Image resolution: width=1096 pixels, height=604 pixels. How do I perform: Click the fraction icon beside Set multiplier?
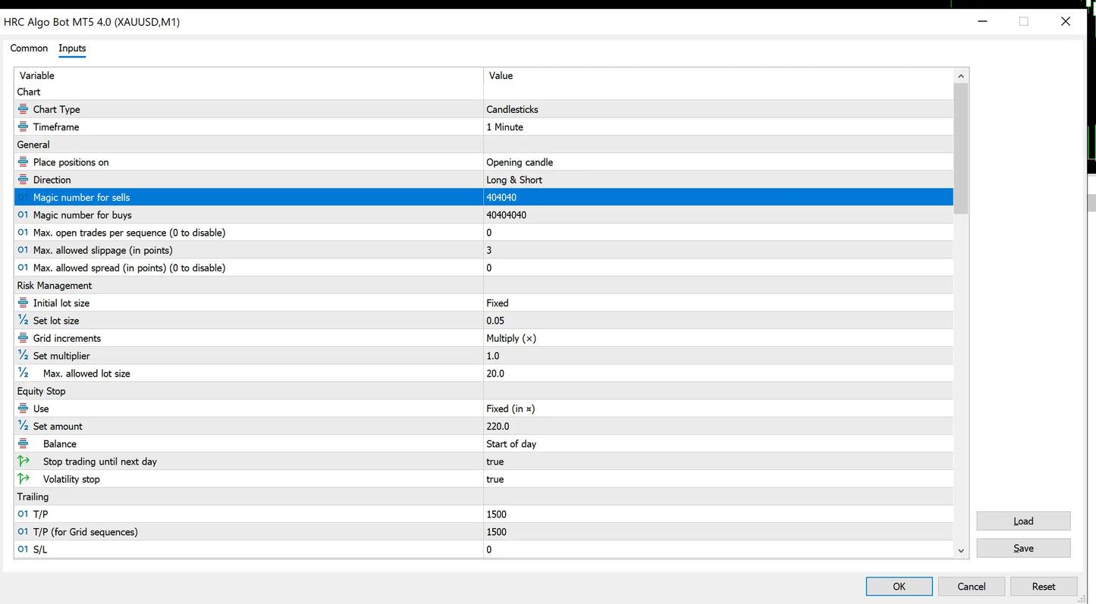[x=23, y=356]
